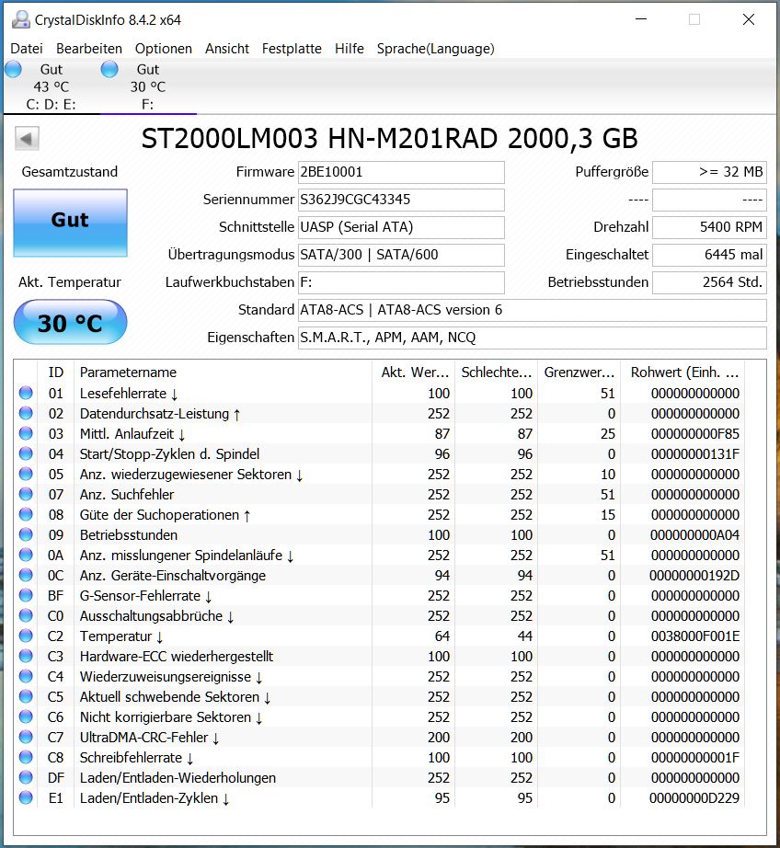Select the blue status orb for drive C: D: E:
Image resolution: width=780 pixels, height=848 pixels.
pos(13,69)
